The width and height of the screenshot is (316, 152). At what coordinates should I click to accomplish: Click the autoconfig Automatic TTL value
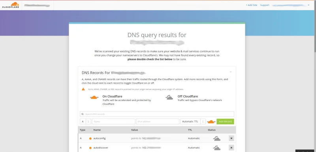coord(194,138)
